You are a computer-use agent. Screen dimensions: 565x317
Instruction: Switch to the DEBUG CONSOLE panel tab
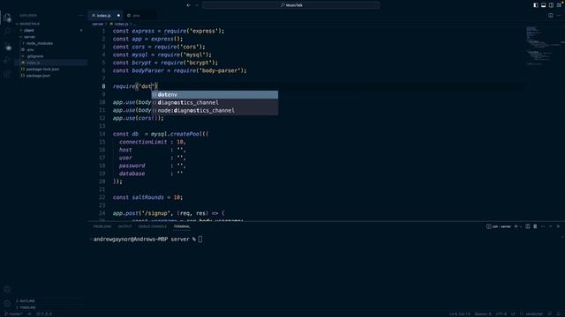tap(153, 226)
